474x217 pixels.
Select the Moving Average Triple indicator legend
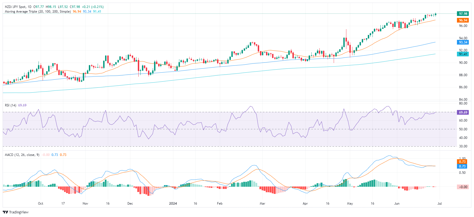tap(38, 12)
